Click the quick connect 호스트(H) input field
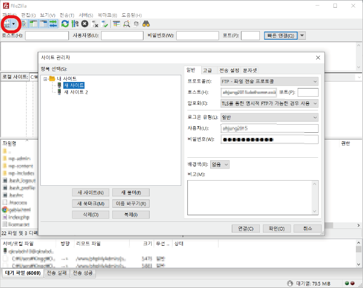 click(47, 36)
